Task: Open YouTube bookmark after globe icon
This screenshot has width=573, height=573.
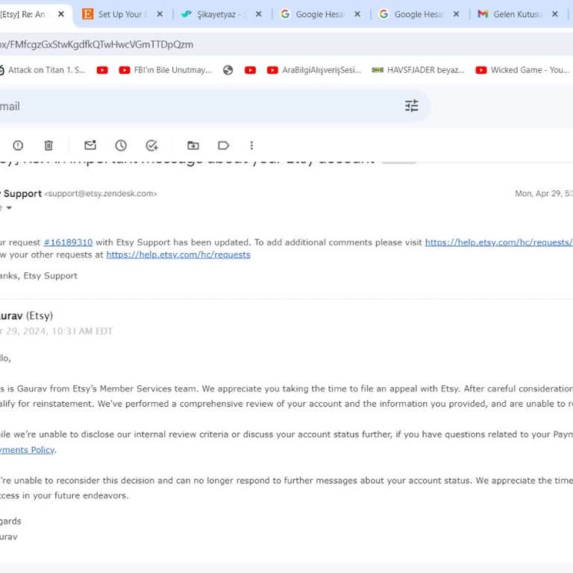Action: point(251,70)
